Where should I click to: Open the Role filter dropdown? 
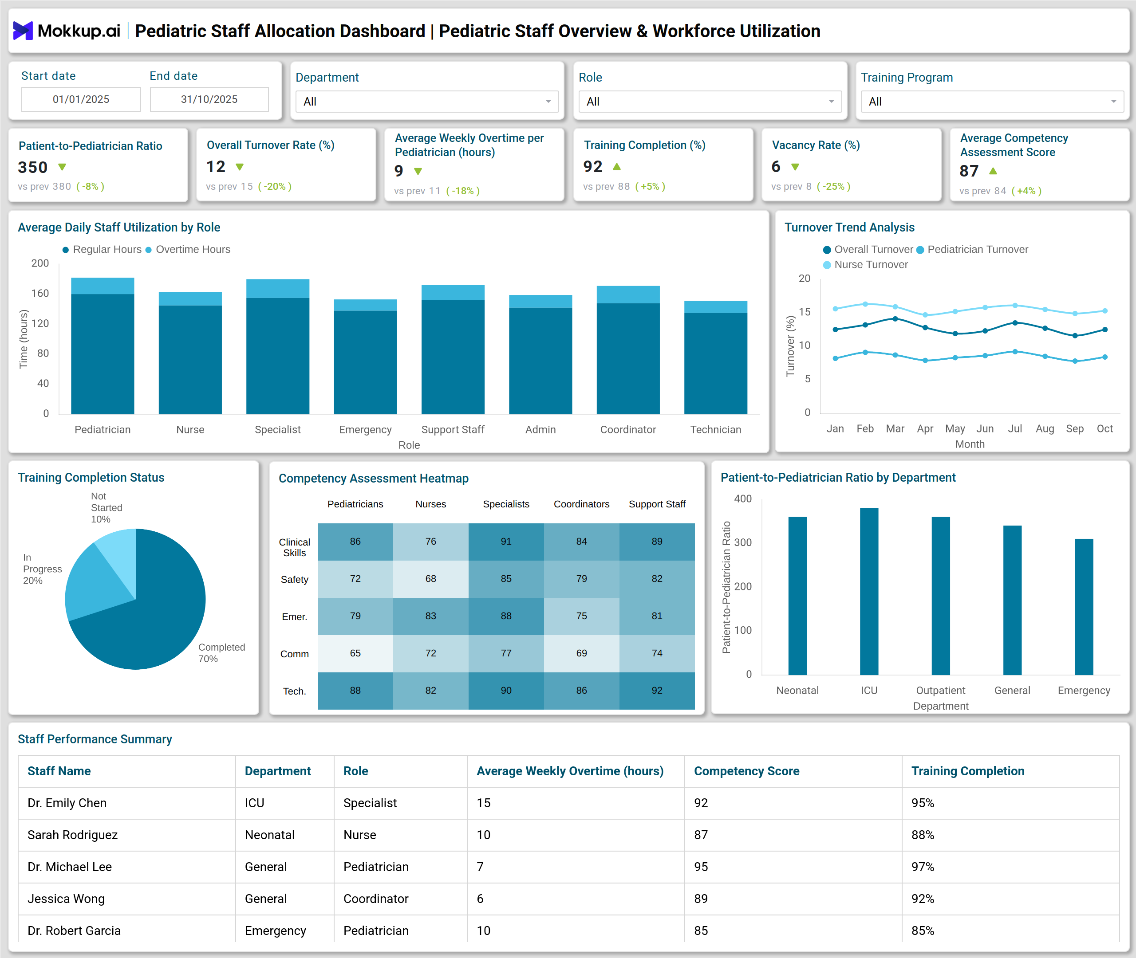(x=710, y=102)
